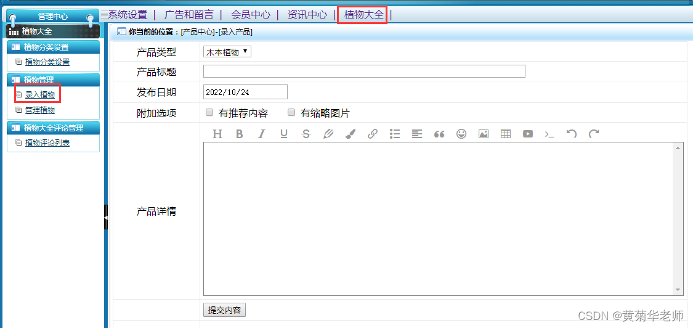Screen dimensions: 693x328
Task: Open the 植物分类设置 sidebar link
Action: (x=47, y=62)
